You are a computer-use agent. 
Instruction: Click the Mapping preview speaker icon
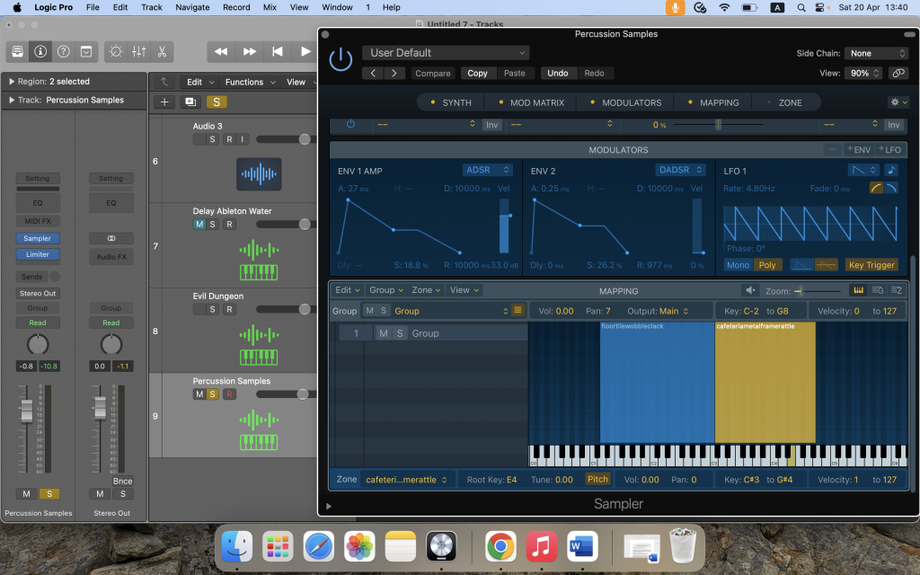[x=750, y=290]
